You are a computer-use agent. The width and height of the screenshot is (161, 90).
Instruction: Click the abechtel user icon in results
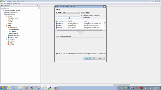pos(56,25)
